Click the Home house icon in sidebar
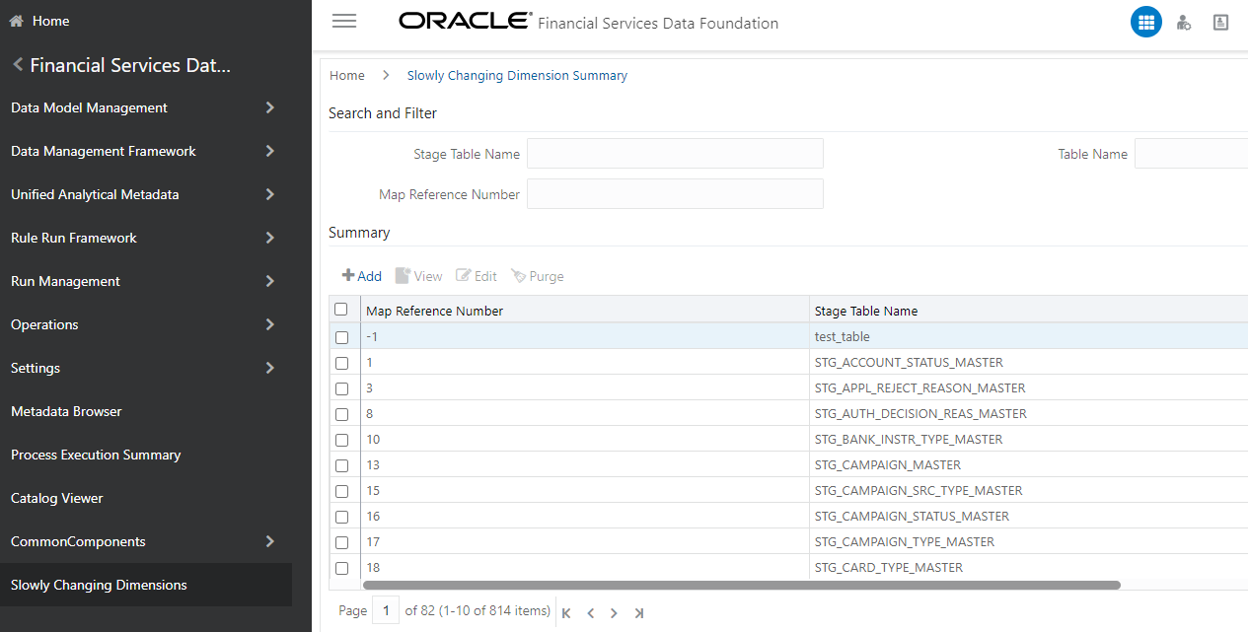 17,21
